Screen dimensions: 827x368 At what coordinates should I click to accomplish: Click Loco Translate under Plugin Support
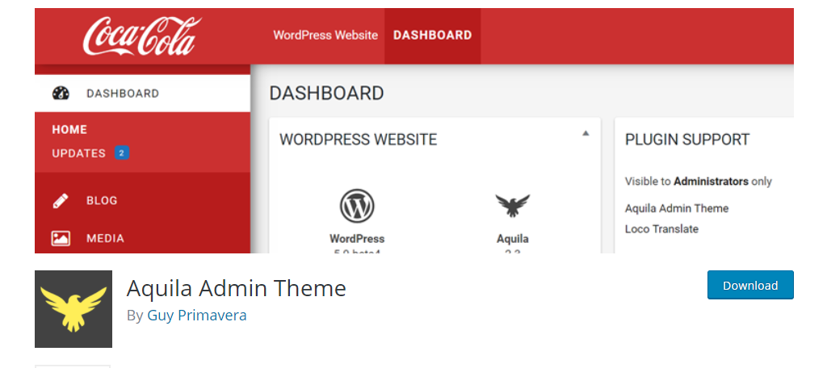tap(661, 229)
